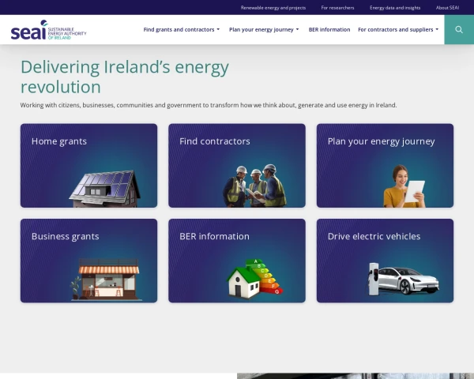This screenshot has width=474, height=379.
Task: Expand For contractors and suppliers menu
Action: coord(398,30)
